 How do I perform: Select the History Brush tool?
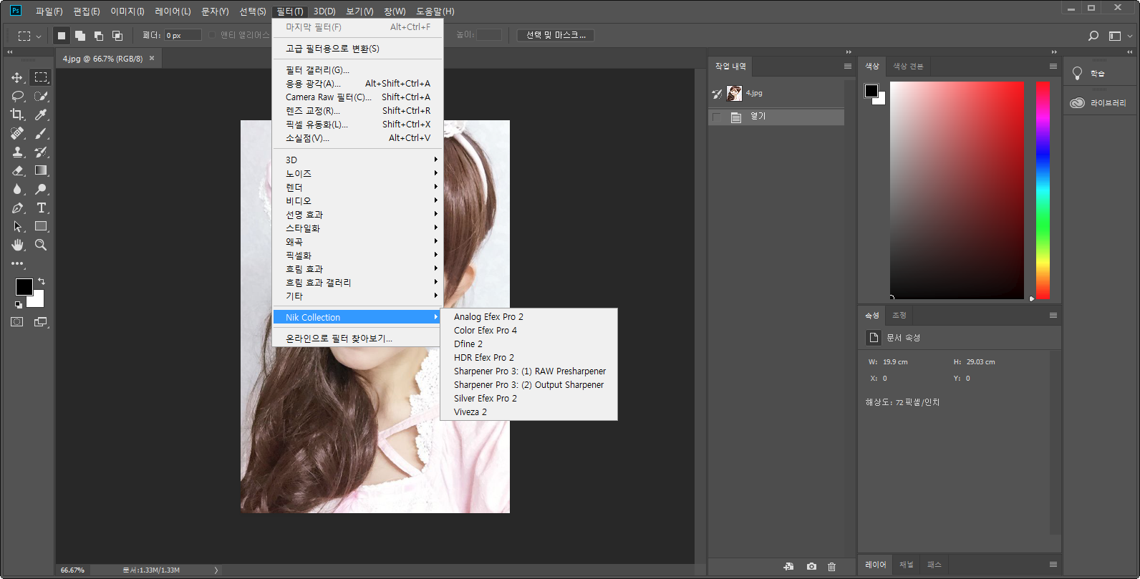[x=41, y=152]
